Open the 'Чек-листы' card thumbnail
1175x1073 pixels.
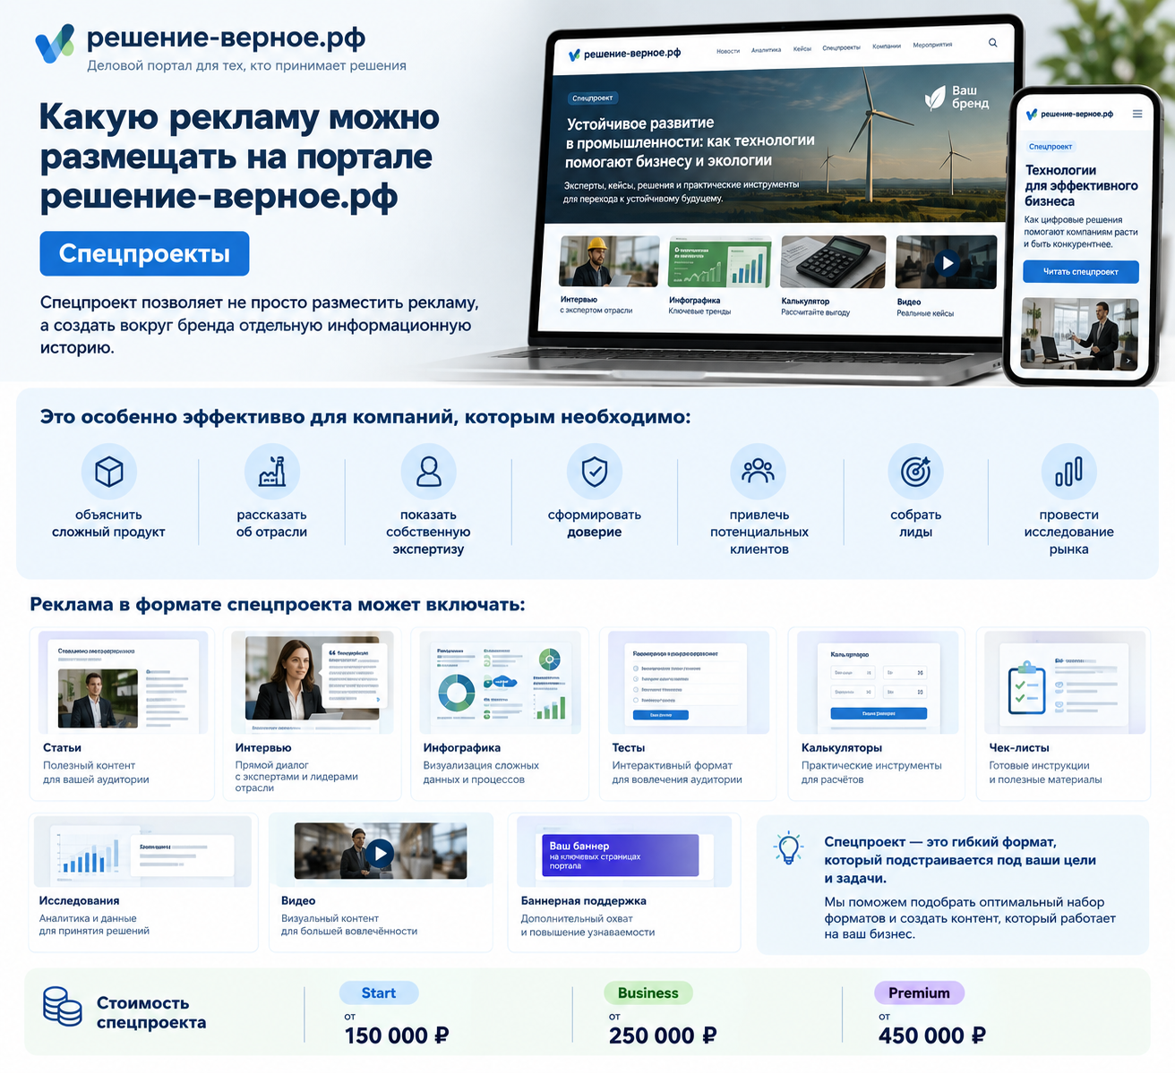point(1065,683)
